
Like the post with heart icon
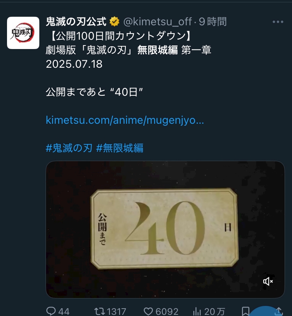tap(148, 311)
